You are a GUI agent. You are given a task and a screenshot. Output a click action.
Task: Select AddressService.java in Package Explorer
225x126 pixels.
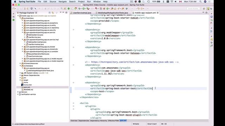click(x=36, y=35)
